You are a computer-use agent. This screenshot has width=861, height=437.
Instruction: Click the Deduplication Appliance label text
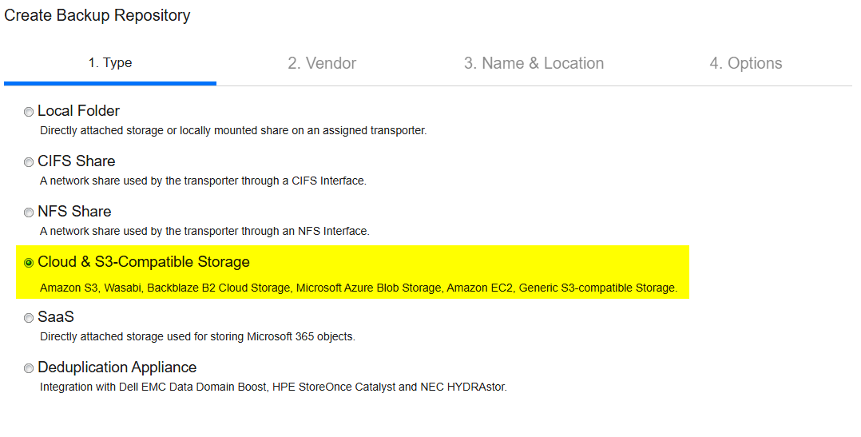coord(117,367)
